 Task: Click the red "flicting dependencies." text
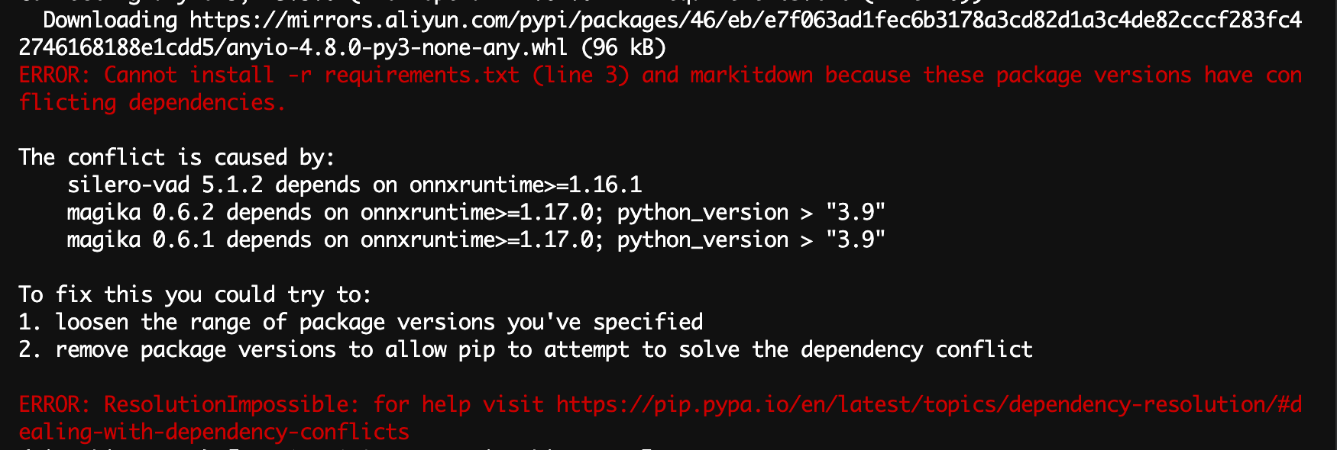[152, 102]
